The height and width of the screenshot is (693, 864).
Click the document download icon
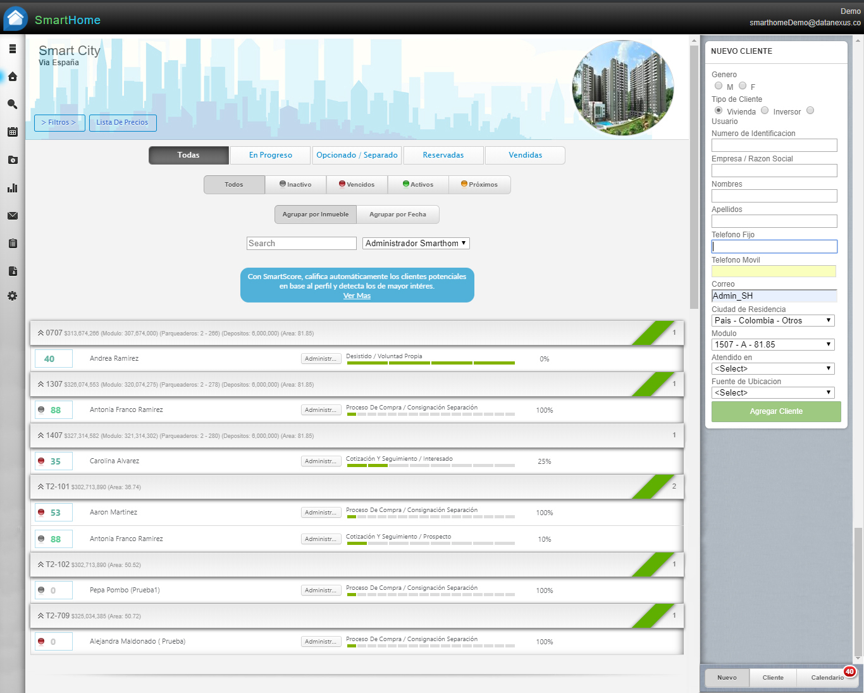pos(12,271)
